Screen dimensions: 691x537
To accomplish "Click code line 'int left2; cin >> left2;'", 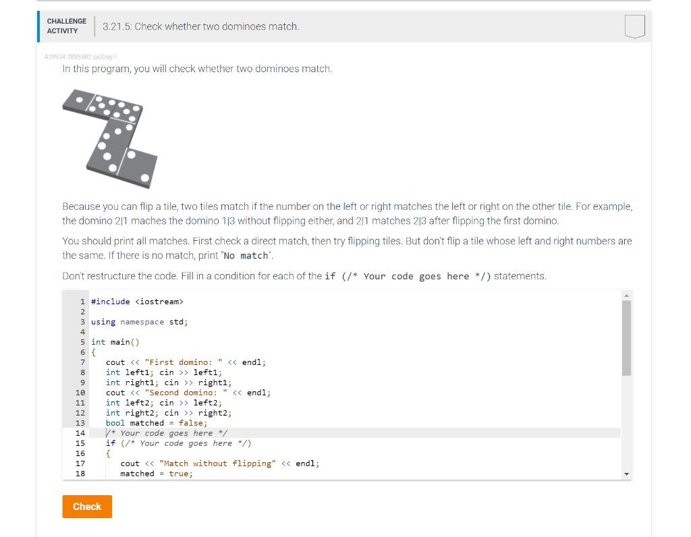I will pos(163,403).
